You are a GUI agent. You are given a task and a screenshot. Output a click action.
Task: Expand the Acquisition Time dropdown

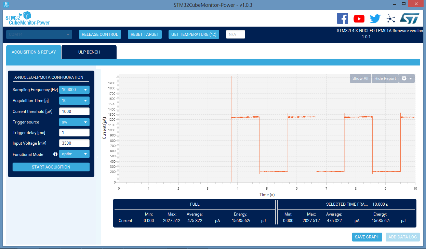(74, 101)
